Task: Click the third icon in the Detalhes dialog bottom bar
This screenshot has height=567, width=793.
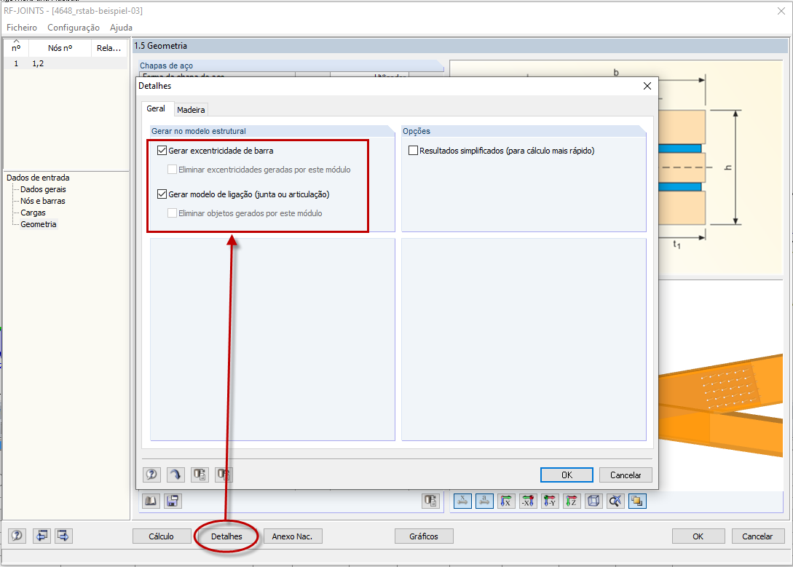Action: coord(200,475)
